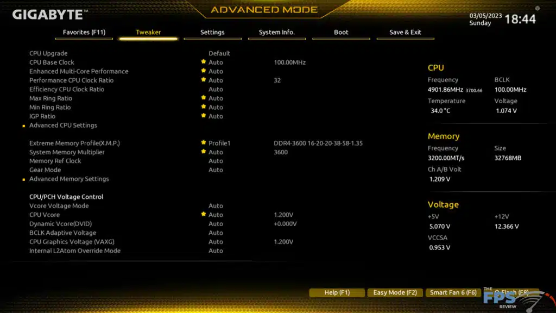
Task: Switch to the Settings tab
Action: click(212, 32)
